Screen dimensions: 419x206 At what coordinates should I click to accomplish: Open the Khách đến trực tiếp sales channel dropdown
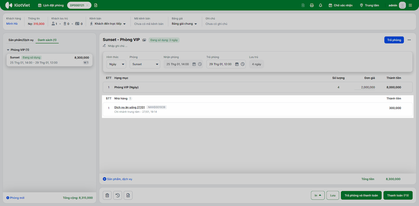[108, 24]
